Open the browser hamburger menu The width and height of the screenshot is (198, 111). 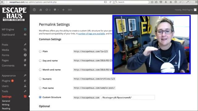[x=196, y=2]
